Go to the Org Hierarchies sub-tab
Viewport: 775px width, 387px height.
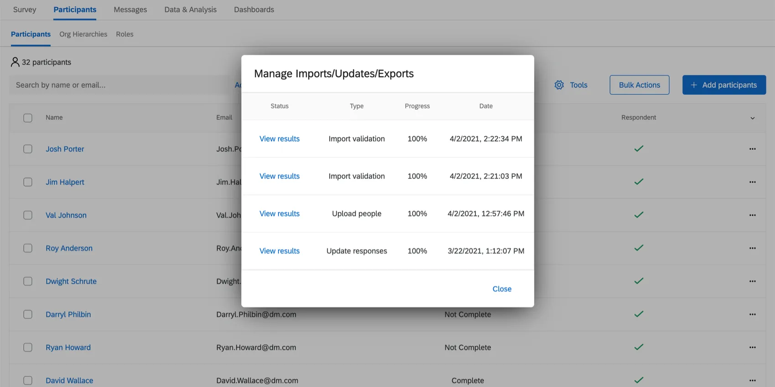coord(83,34)
